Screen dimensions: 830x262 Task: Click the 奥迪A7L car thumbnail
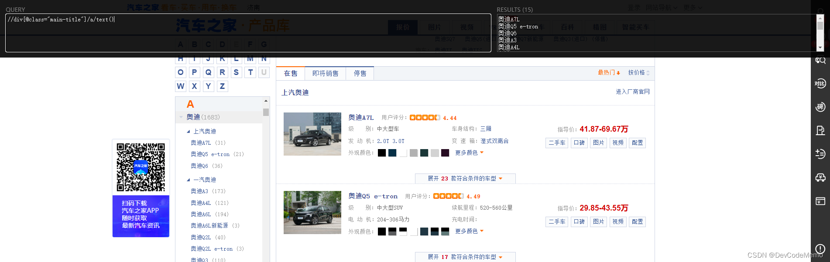[x=312, y=134]
